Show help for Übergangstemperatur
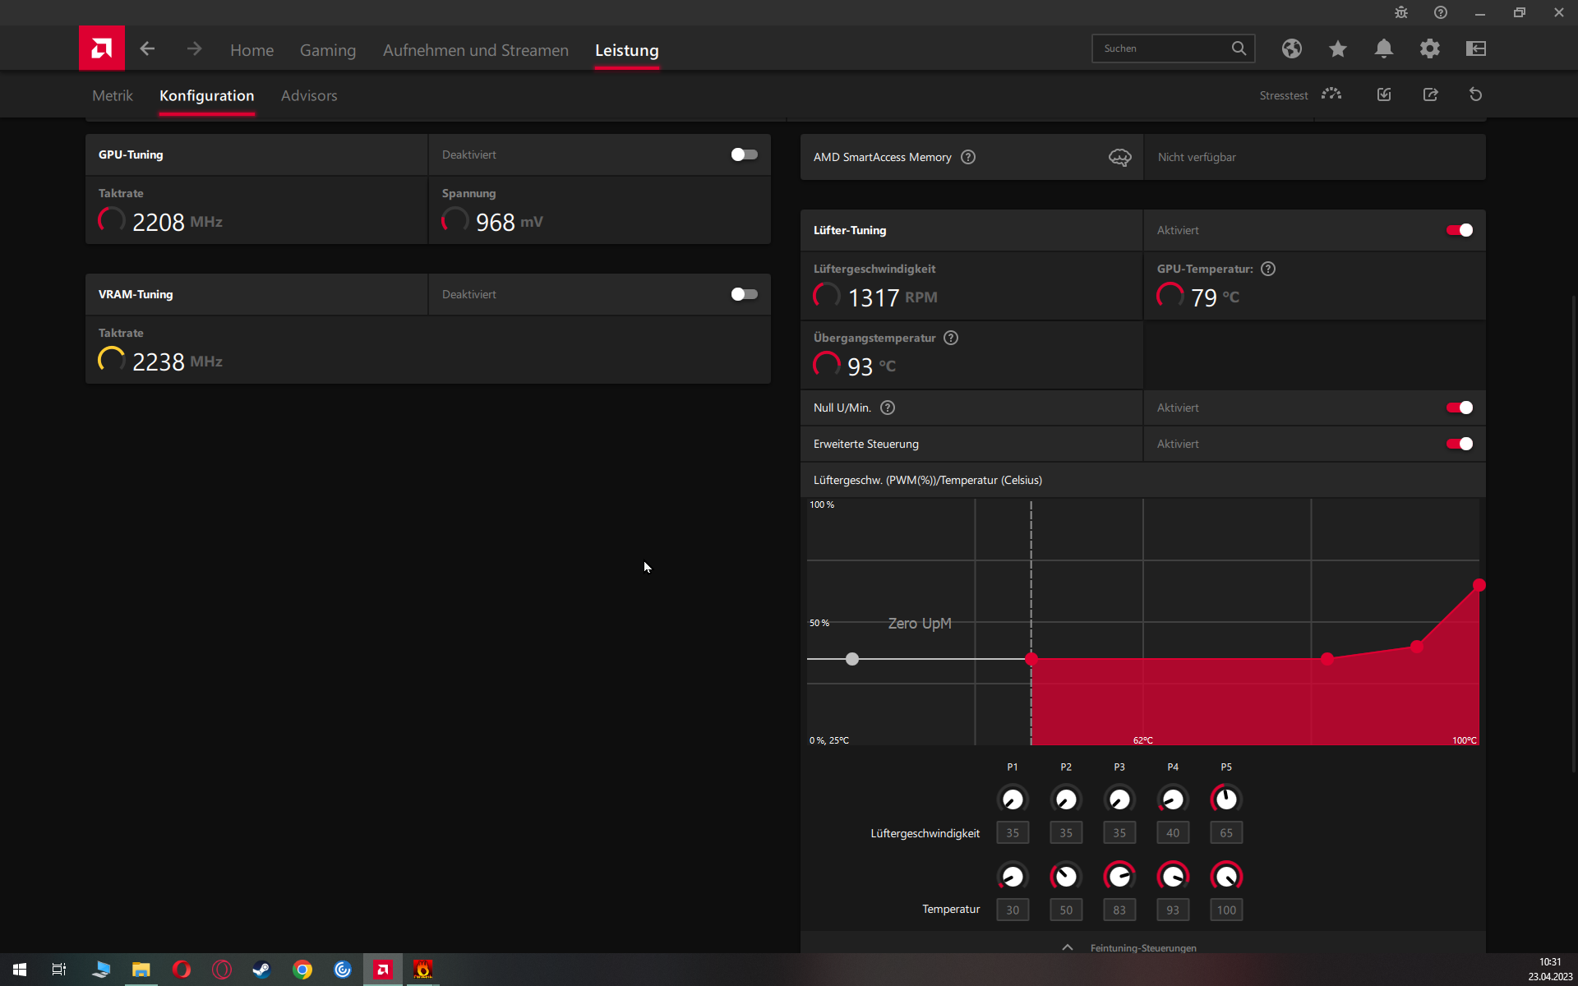This screenshot has height=986, width=1578. pyautogui.click(x=951, y=338)
